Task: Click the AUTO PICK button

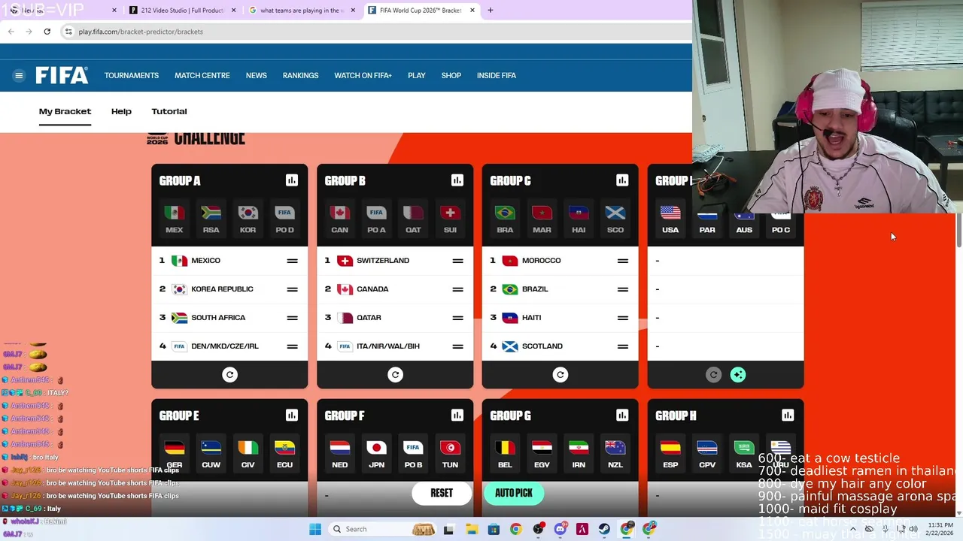Action: point(514,493)
